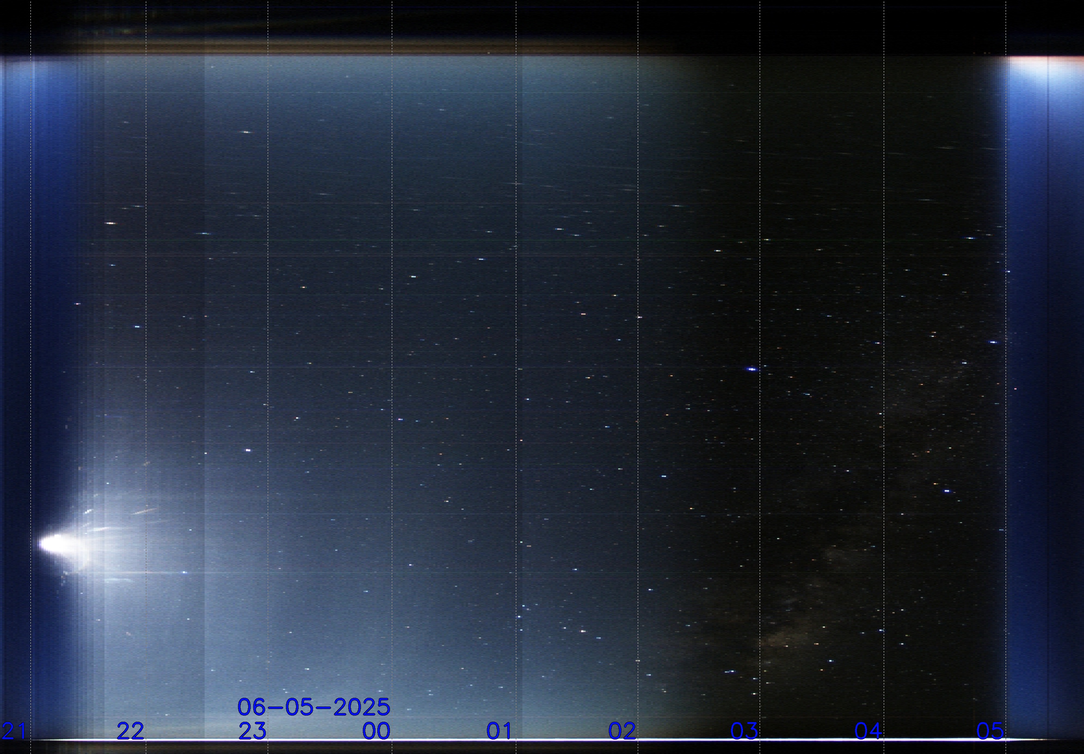Click the 00 midnight hour label
This screenshot has height=754, width=1084.
[376, 731]
